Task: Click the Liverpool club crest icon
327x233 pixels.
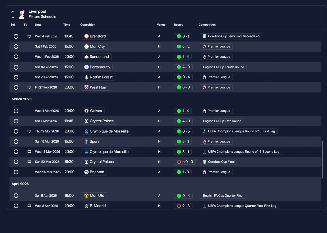Action: [x=22, y=15]
